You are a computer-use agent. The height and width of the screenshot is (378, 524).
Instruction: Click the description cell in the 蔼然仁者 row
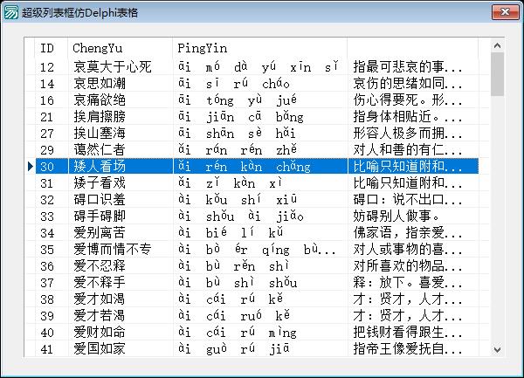[407, 149]
